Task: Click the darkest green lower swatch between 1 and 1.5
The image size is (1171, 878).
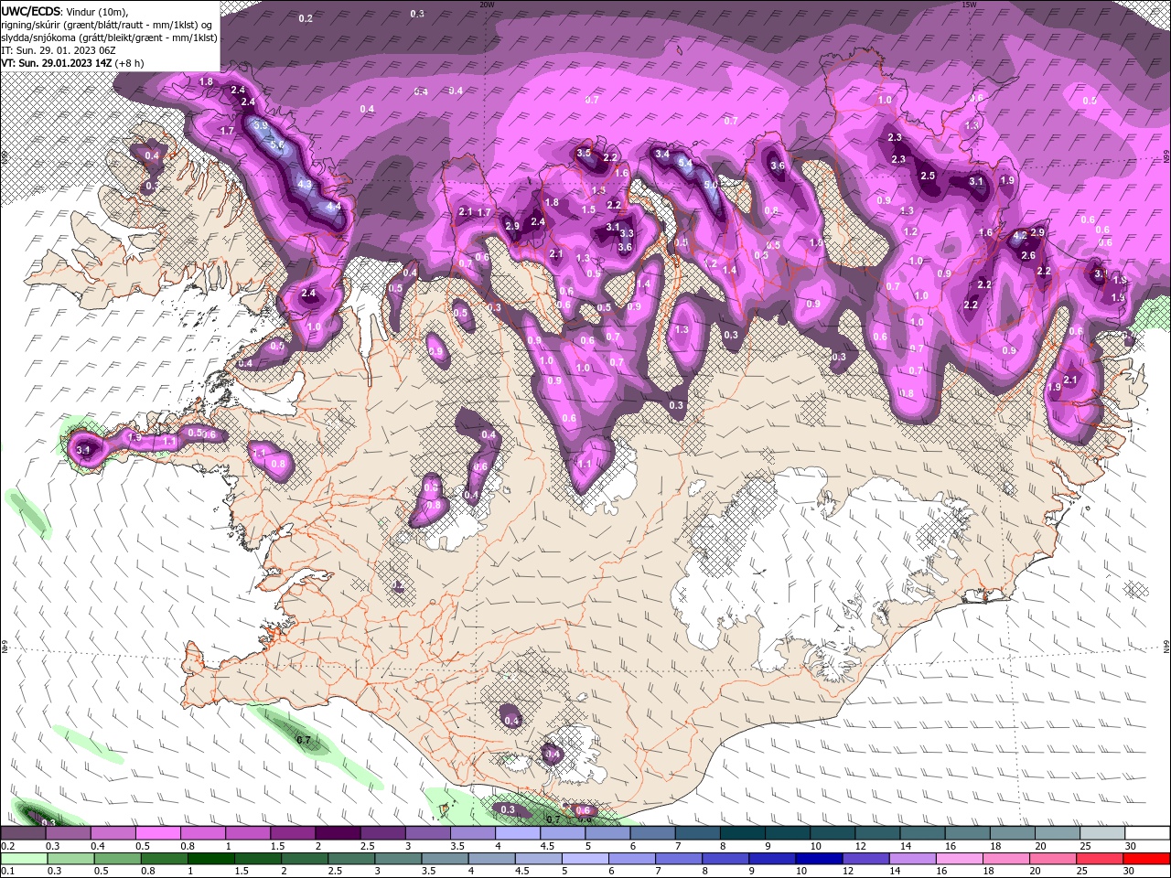Action: [x=211, y=859]
